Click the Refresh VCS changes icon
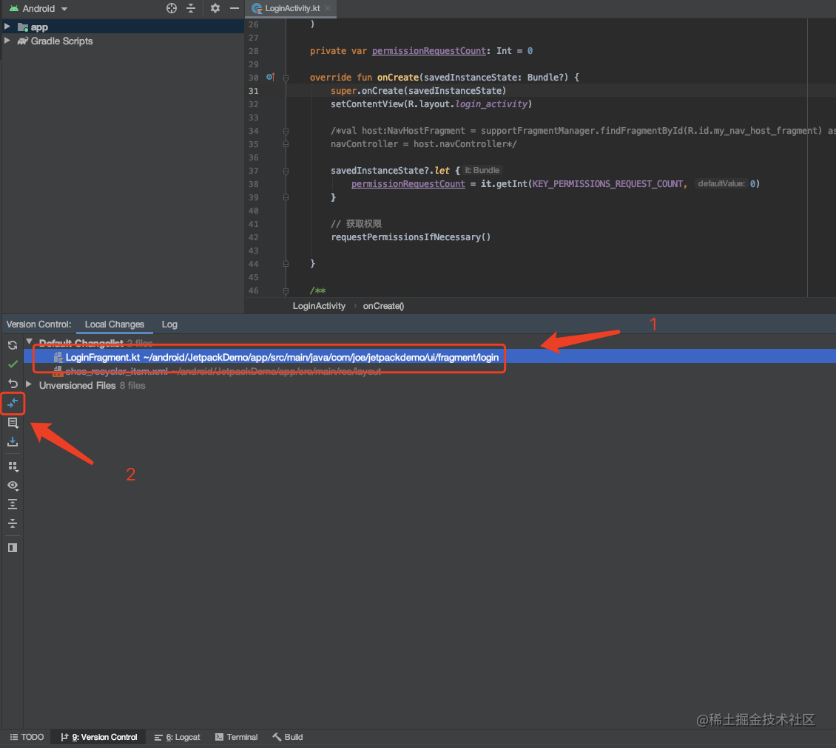Screen dimensions: 836x748 (x=13, y=345)
